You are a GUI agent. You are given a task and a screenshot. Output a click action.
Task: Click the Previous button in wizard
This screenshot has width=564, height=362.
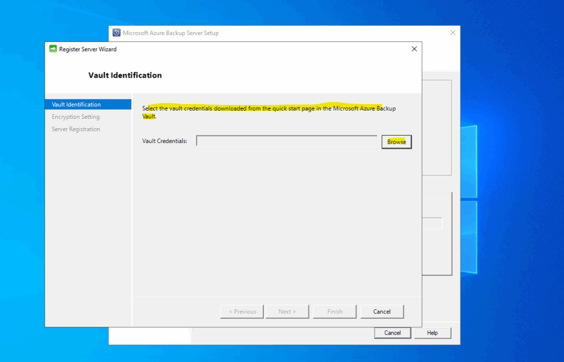pyautogui.click(x=242, y=311)
